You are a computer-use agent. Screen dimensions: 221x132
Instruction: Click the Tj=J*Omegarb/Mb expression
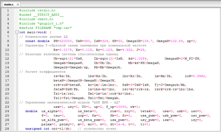point(170,85)
